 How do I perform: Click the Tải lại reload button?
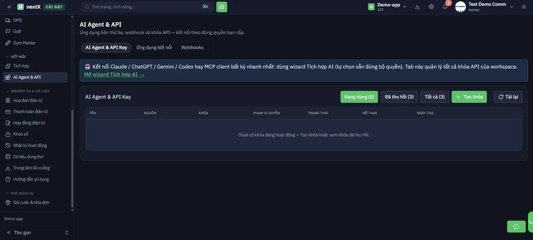coord(508,97)
